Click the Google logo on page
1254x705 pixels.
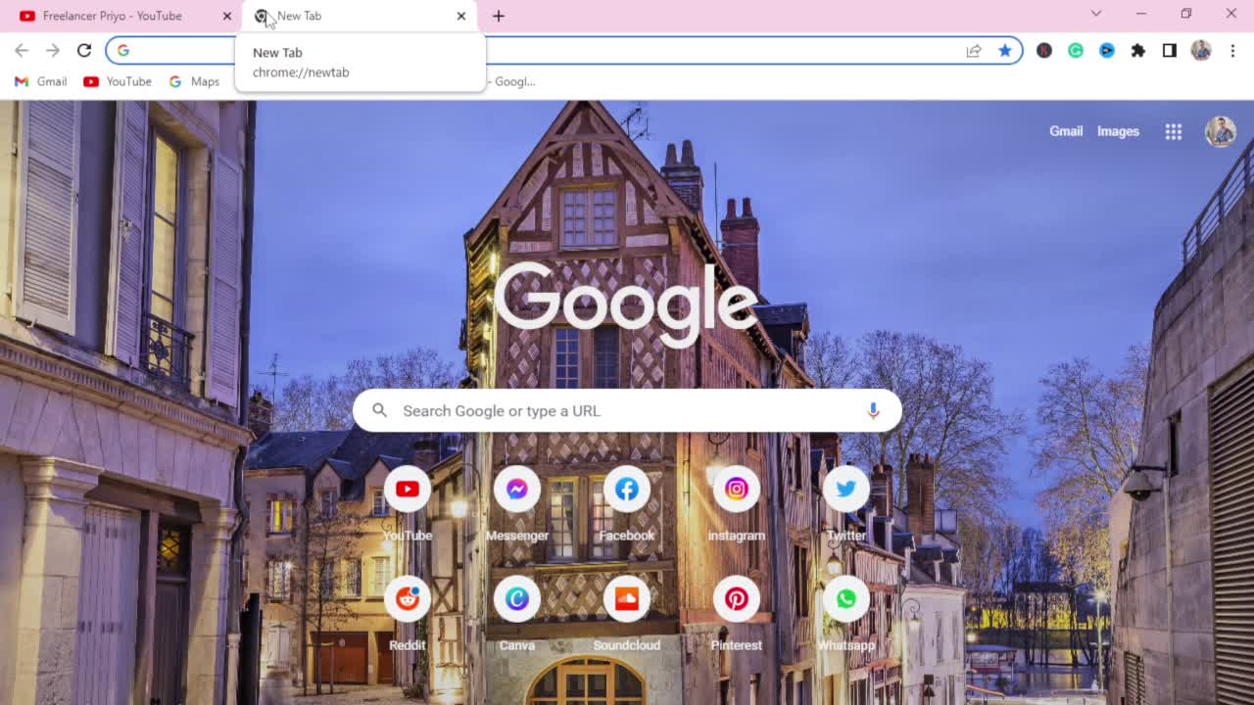click(x=626, y=303)
